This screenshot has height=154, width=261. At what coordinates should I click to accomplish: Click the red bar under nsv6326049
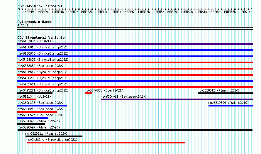[x=37, y=112]
